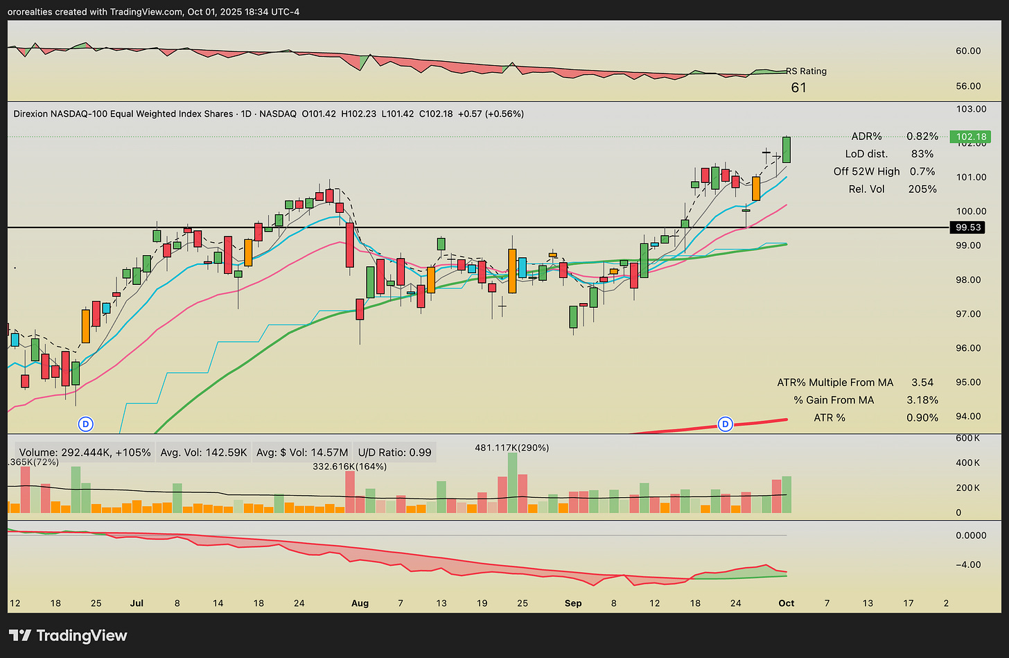
Task: Click the LoD dist. value 83%
Action: tap(922, 154)
